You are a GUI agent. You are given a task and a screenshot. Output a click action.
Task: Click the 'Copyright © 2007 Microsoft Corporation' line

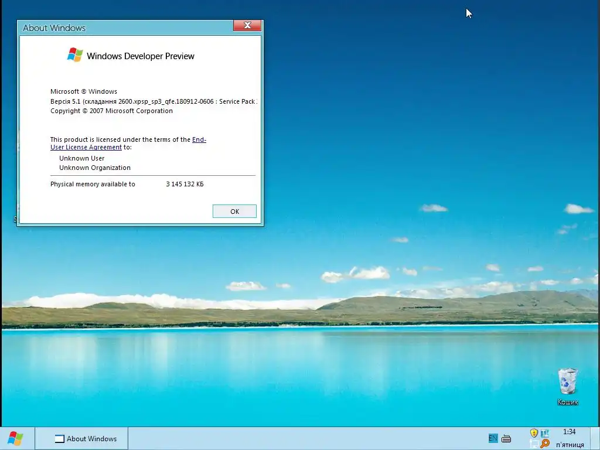click(111, 111)
